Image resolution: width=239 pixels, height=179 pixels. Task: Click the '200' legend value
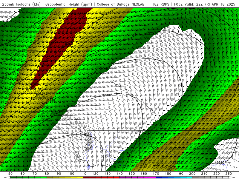[192, 174]
